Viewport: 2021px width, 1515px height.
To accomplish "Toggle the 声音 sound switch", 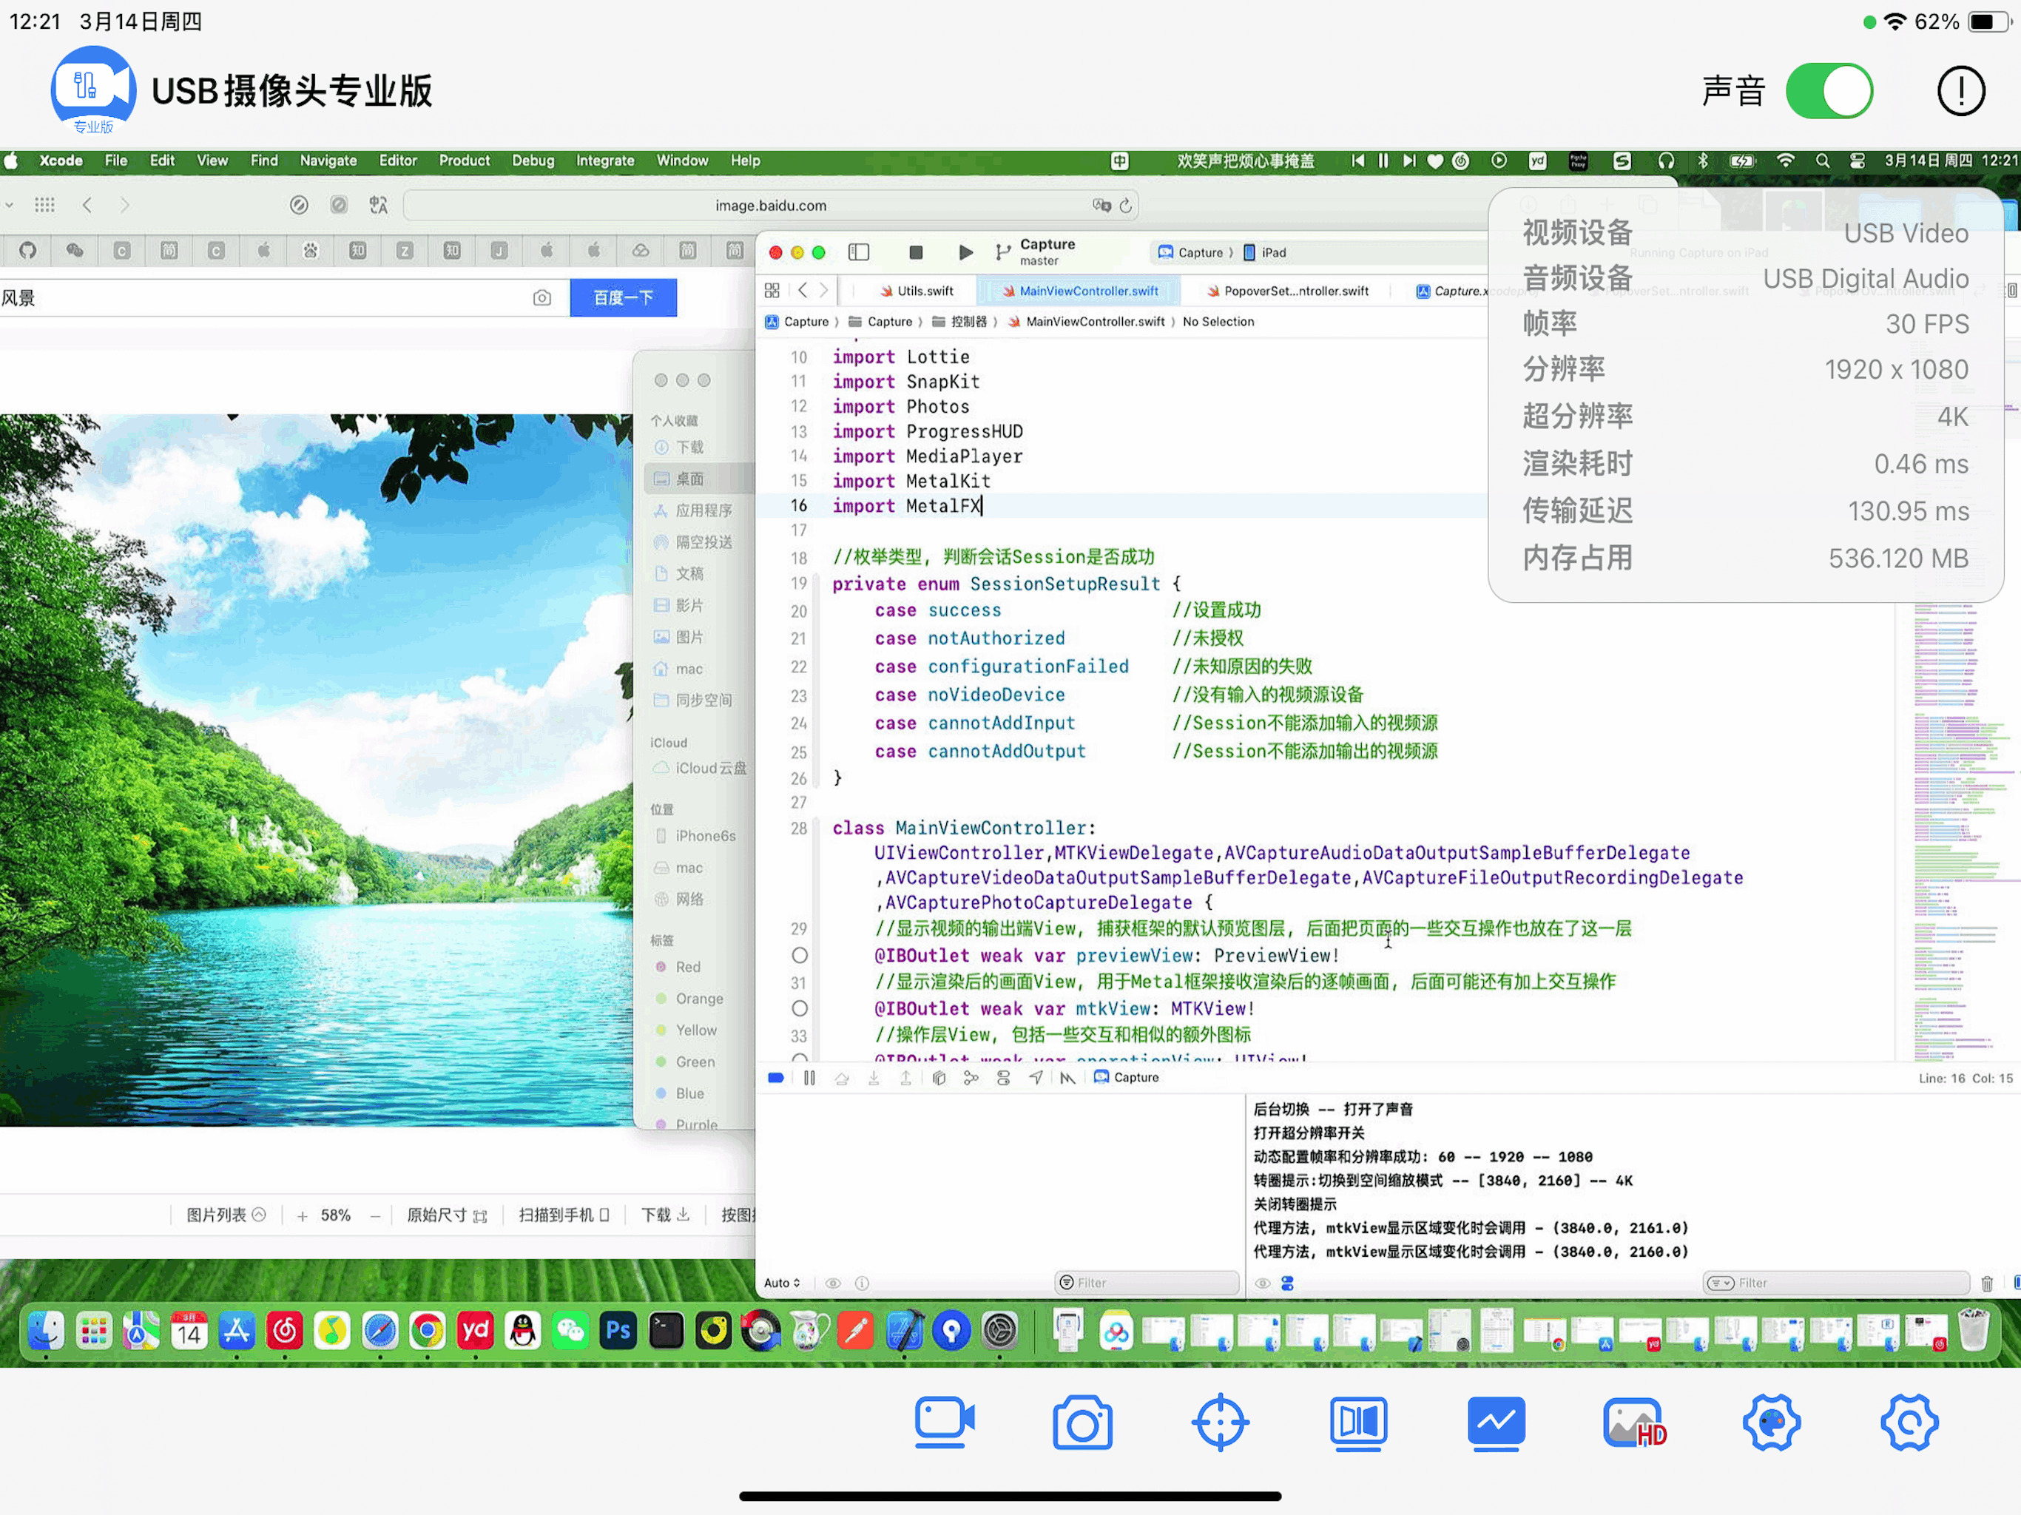I will click(1828, 90).
